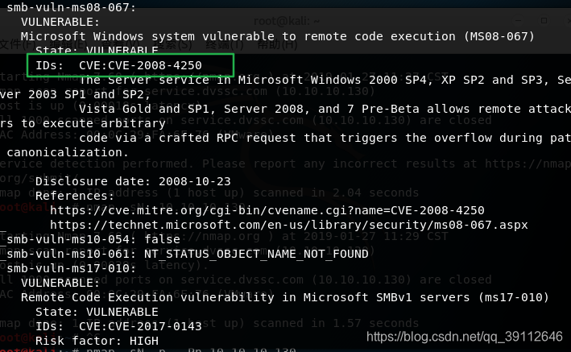Click the 'rs to execute arbitrary' line
The width and height of the screenshot is (571, 352).
[x=83, y=123]
